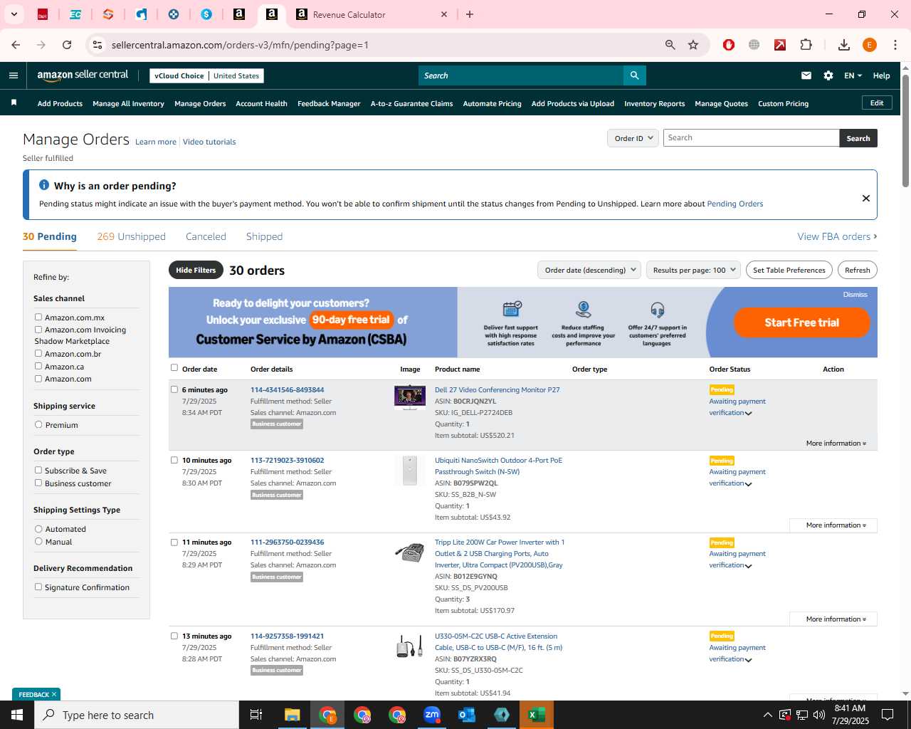Viewport: 911px width, 729px height.
Task: Check the Amazon.ca filter
Action: (38, 366)
